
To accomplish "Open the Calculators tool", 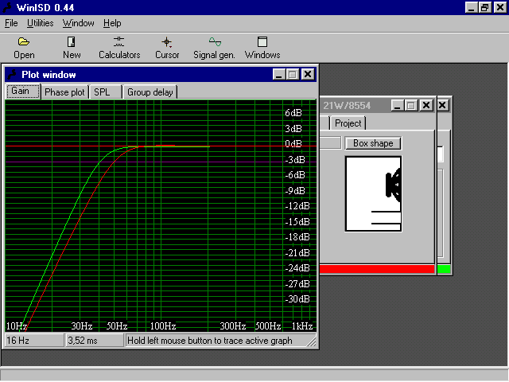I will pos(119,48).
